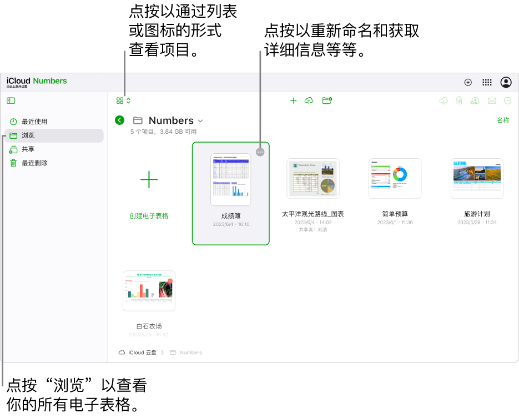Open the more options ellipsis circle icon

(507, 100)
